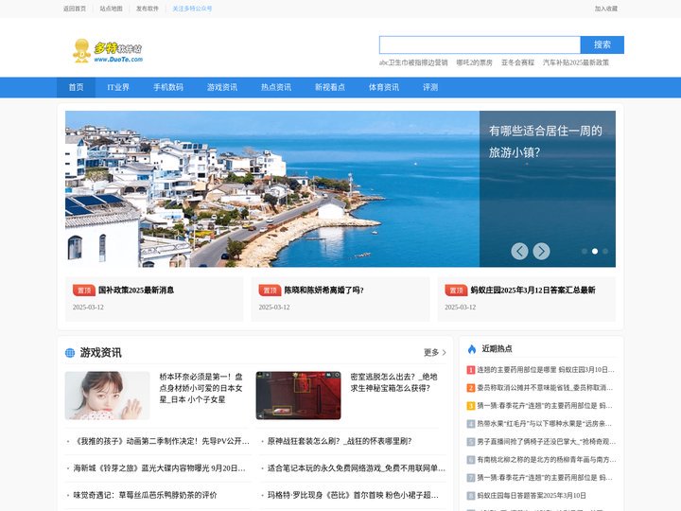The height and width of the screenshot is (511, 681).
Task: Open pinned article 陈晓和陈妍希离婚了吗
Action: tap(323, 290)
